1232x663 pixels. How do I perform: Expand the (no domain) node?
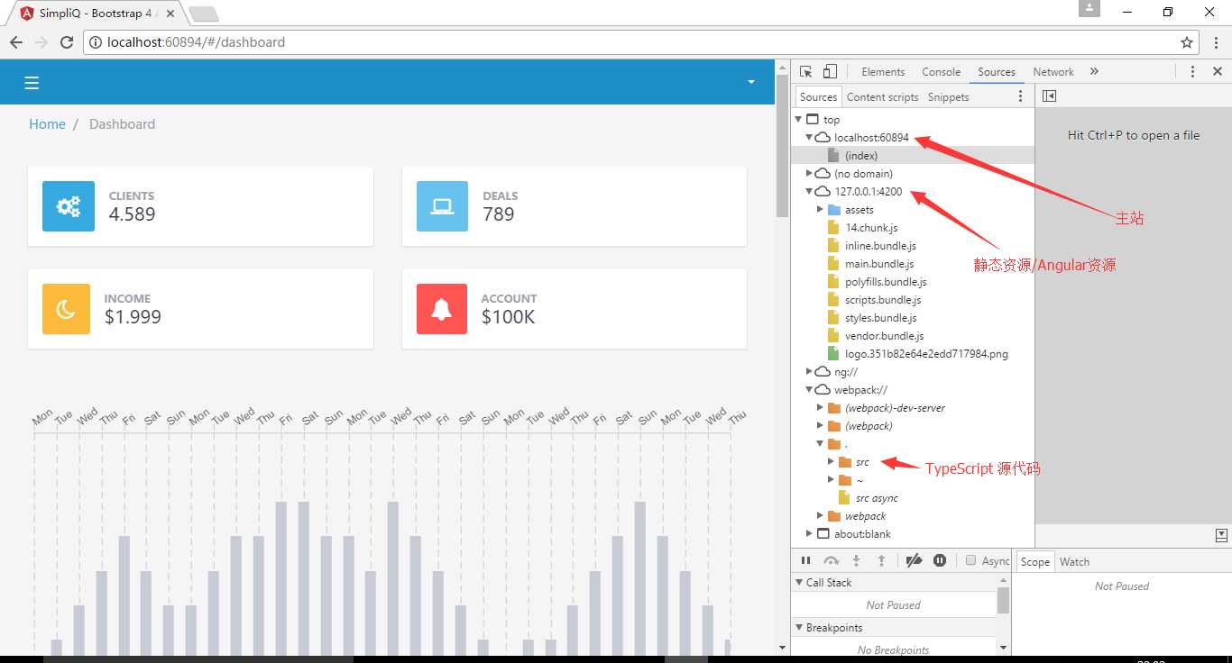(809, 174)
